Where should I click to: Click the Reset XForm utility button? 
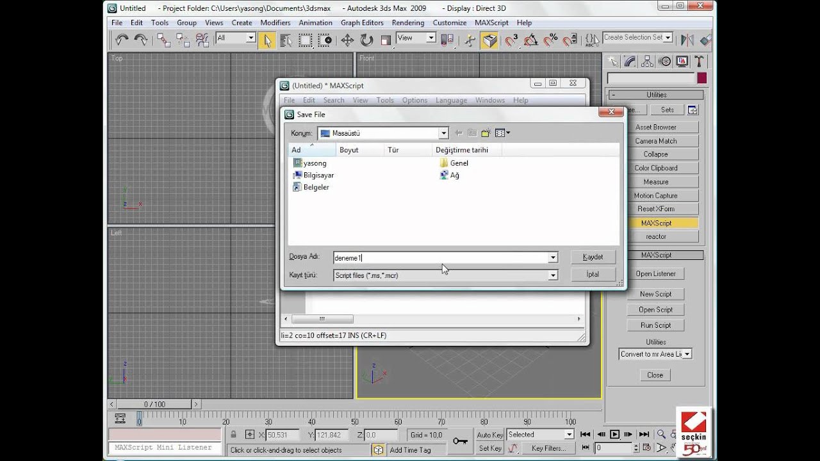pyautogui.click(x=656, y=209)
